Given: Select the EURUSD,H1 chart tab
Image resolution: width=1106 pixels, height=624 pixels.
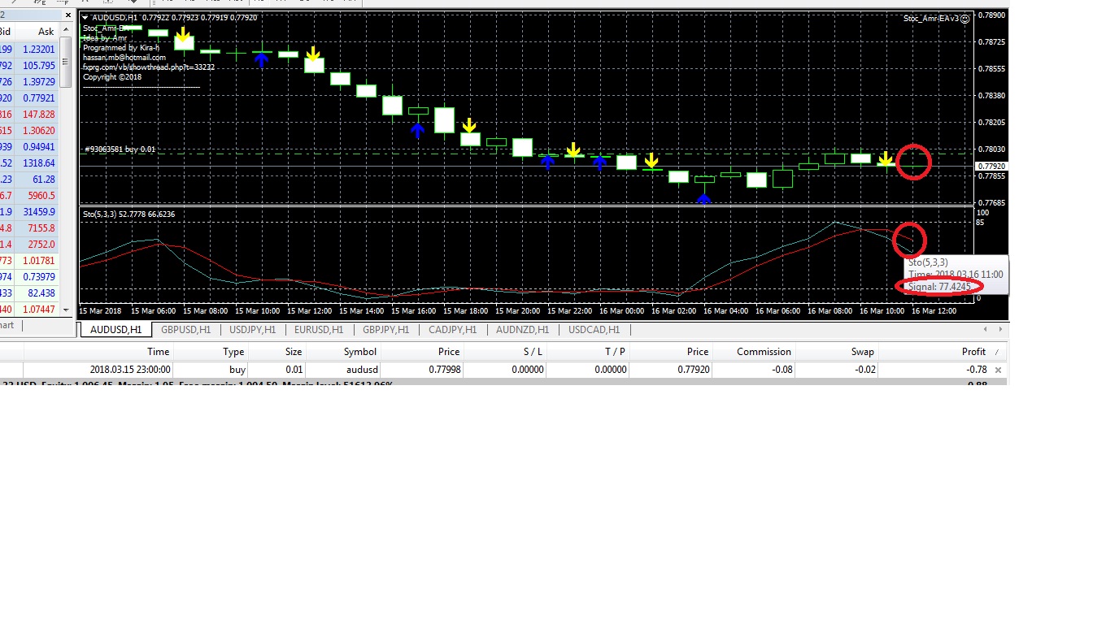Looking at the screenshot, I should 320,330.
